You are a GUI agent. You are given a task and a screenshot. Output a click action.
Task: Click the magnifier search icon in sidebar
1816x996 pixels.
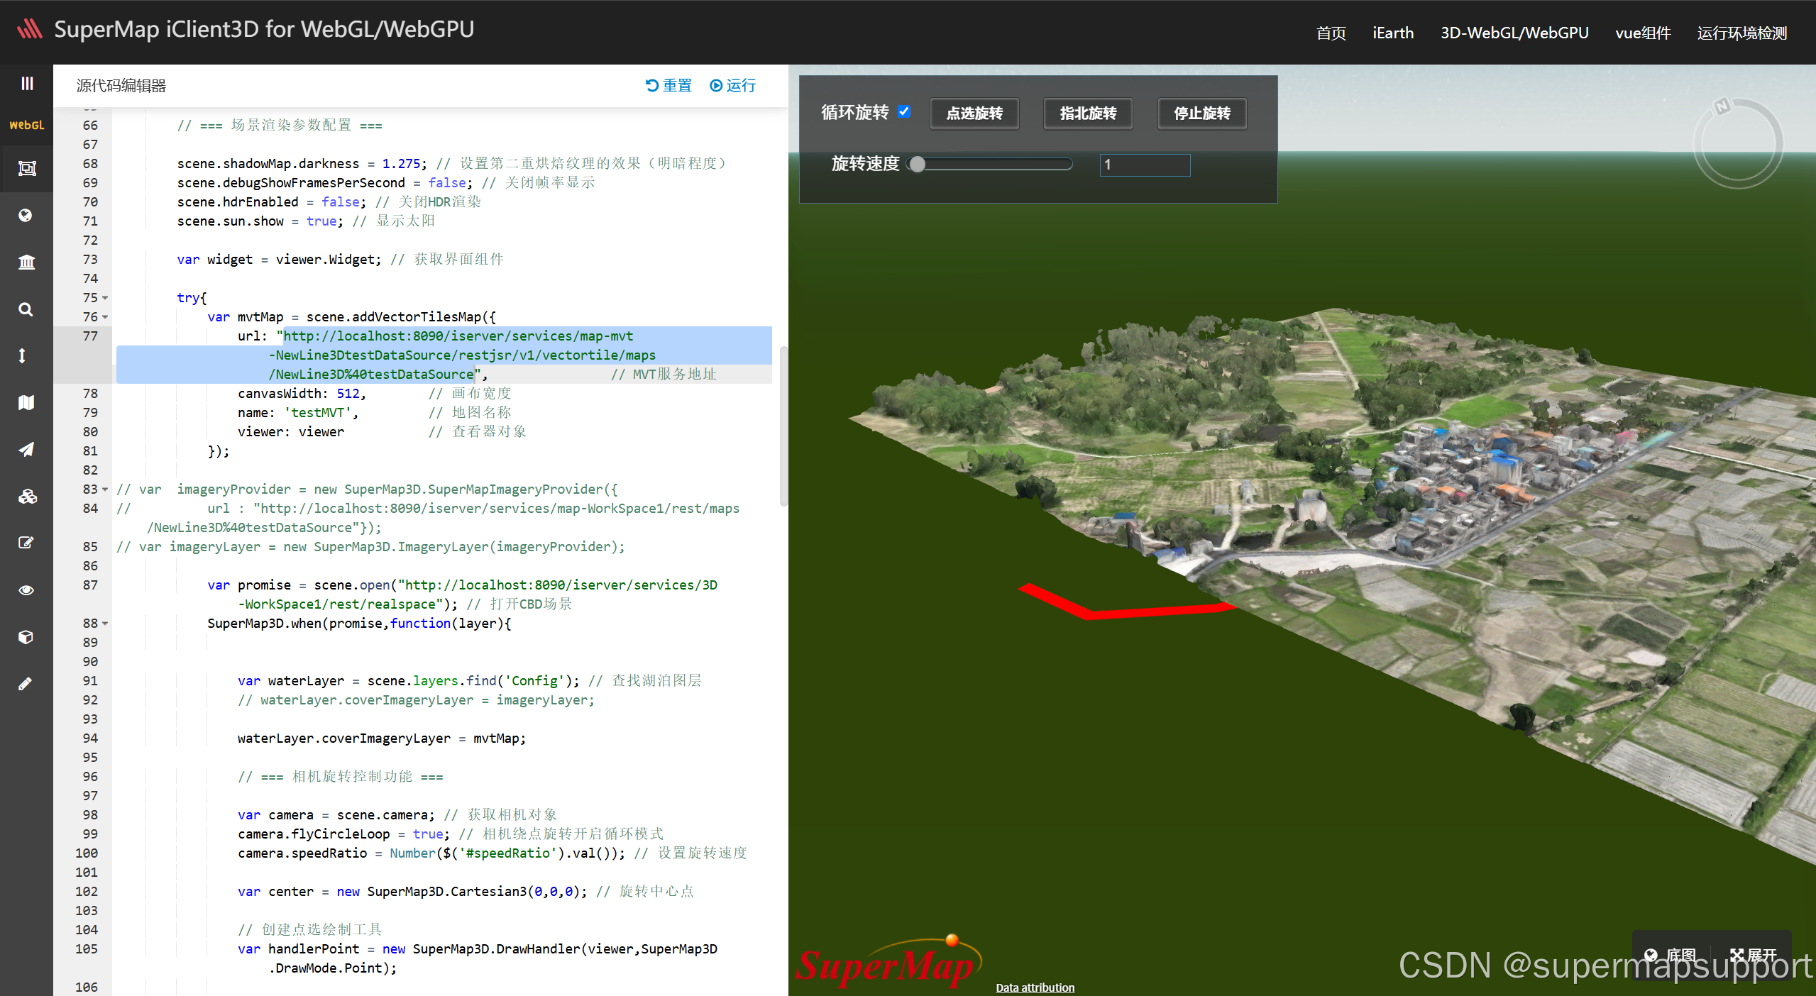point(26,309)
